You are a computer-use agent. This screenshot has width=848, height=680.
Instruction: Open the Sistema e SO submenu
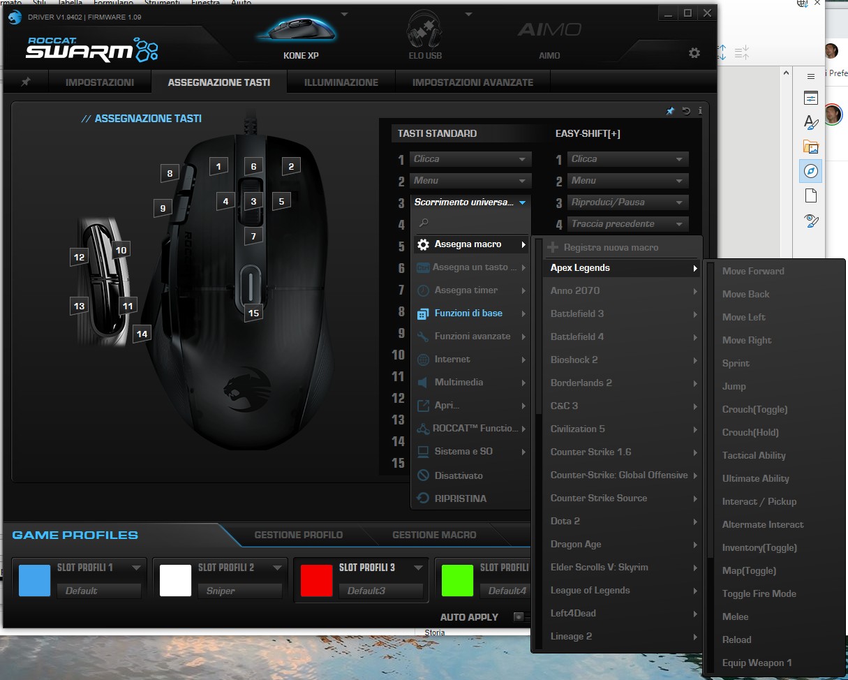click(471, 452)
